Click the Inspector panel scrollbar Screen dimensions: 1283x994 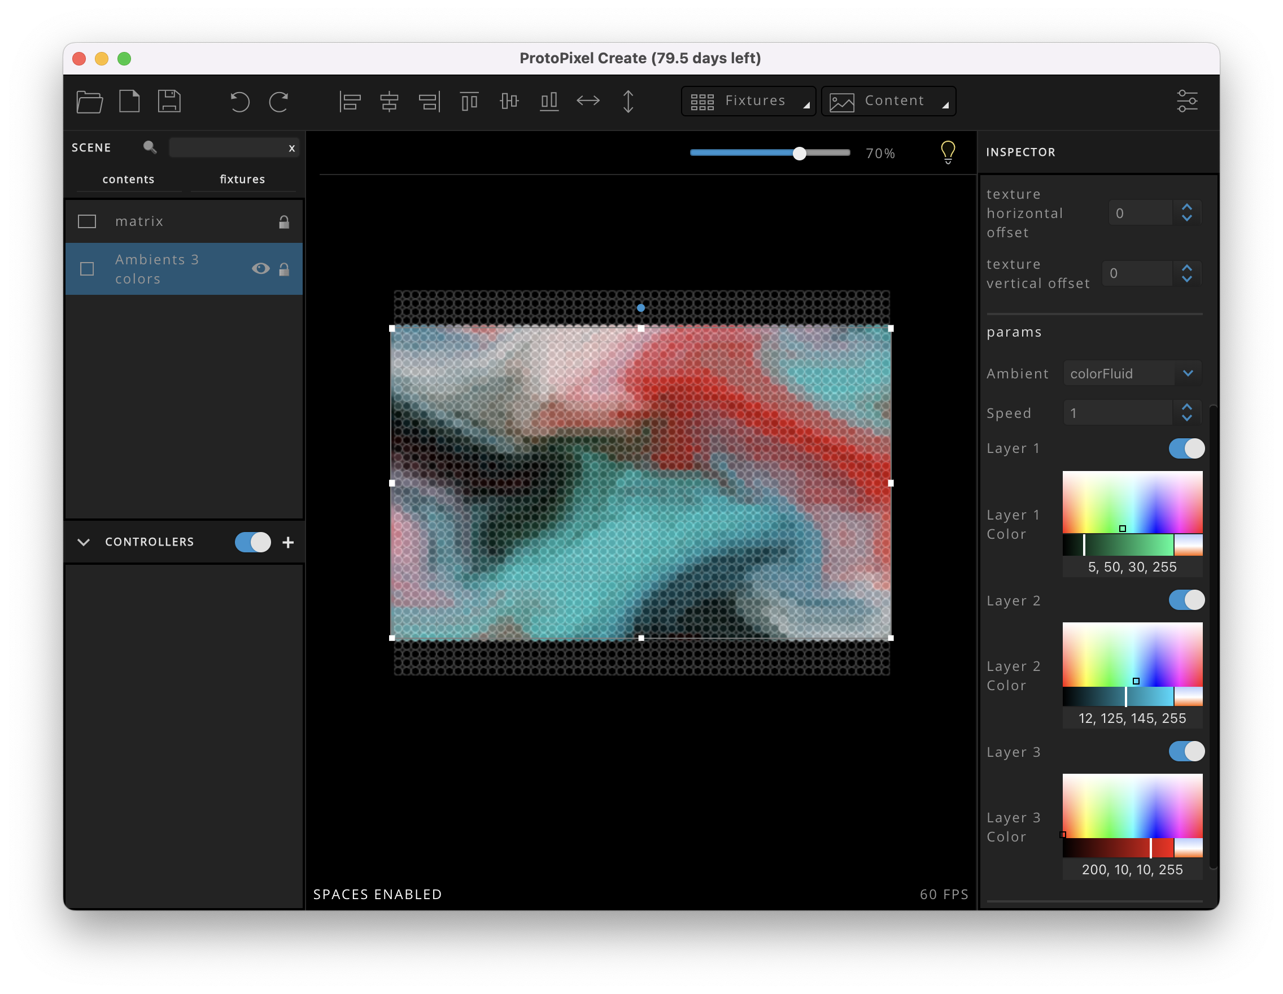tap(1213, 638)
